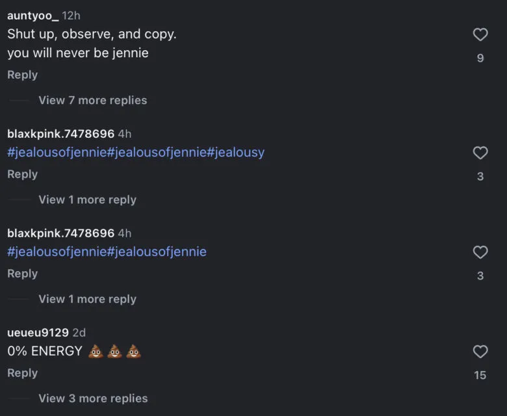Image resolution: width=507 pixels, height=416 pixels.
Task: Expand "View 7 more replies"
Action: click(92, 100)
